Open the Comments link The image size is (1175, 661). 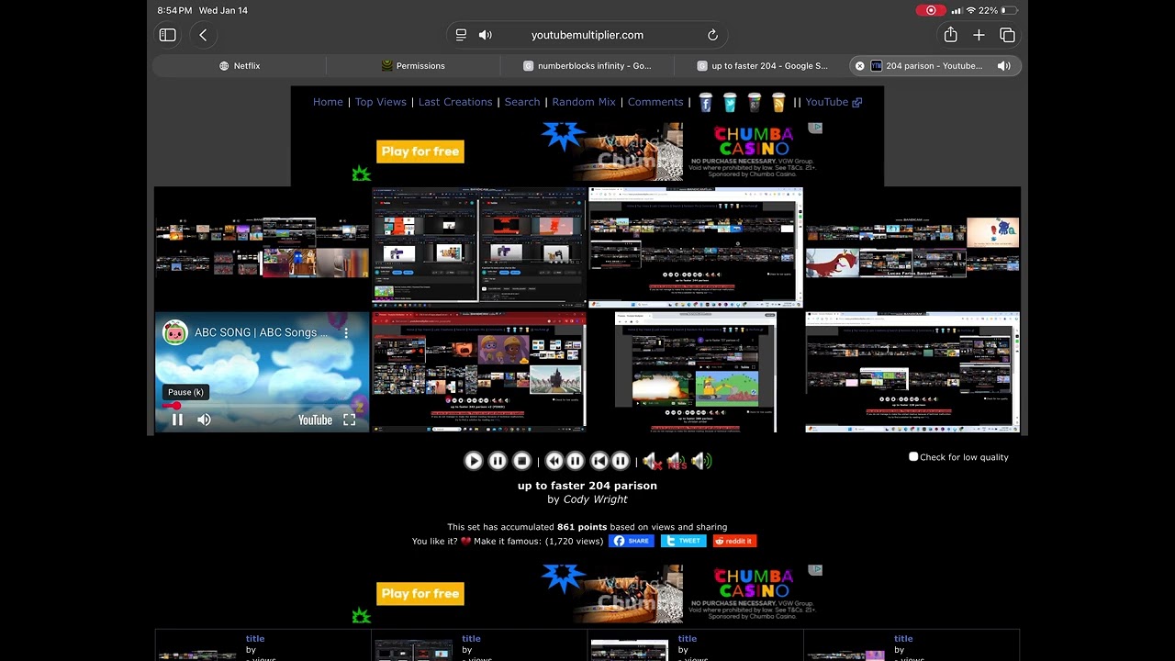tap(655, 102)
